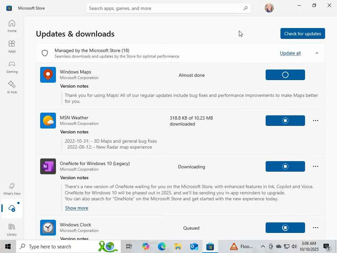The image size is (337, 253).
Task: Open more options for OneNote
Action: [x=316, y=166]
